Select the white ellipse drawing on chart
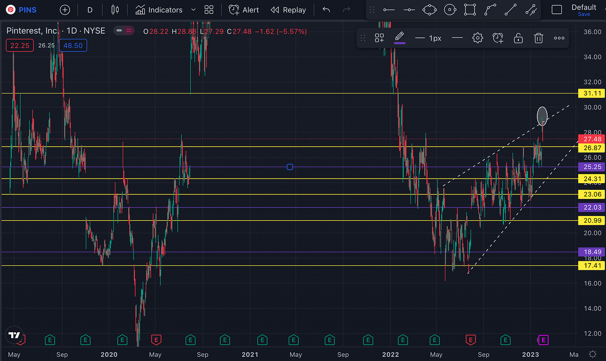 (x=542, y=116)
